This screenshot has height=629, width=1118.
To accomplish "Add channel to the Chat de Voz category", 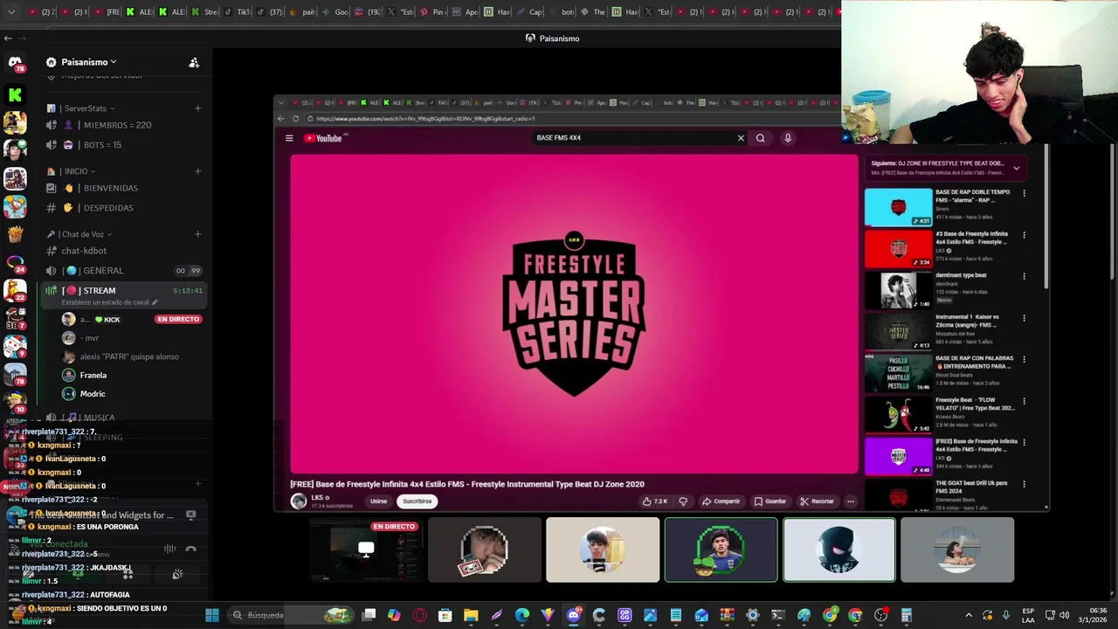I will pos(198,234).
